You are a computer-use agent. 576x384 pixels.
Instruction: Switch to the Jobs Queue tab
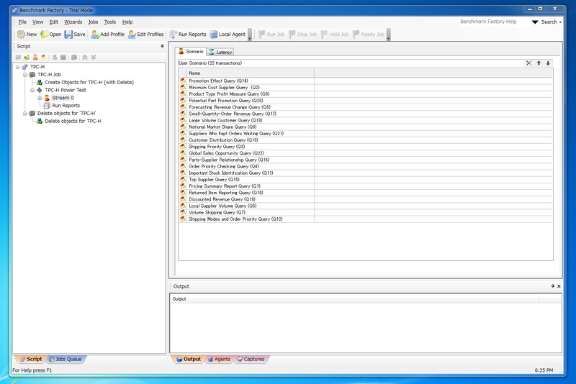point(65,359)
